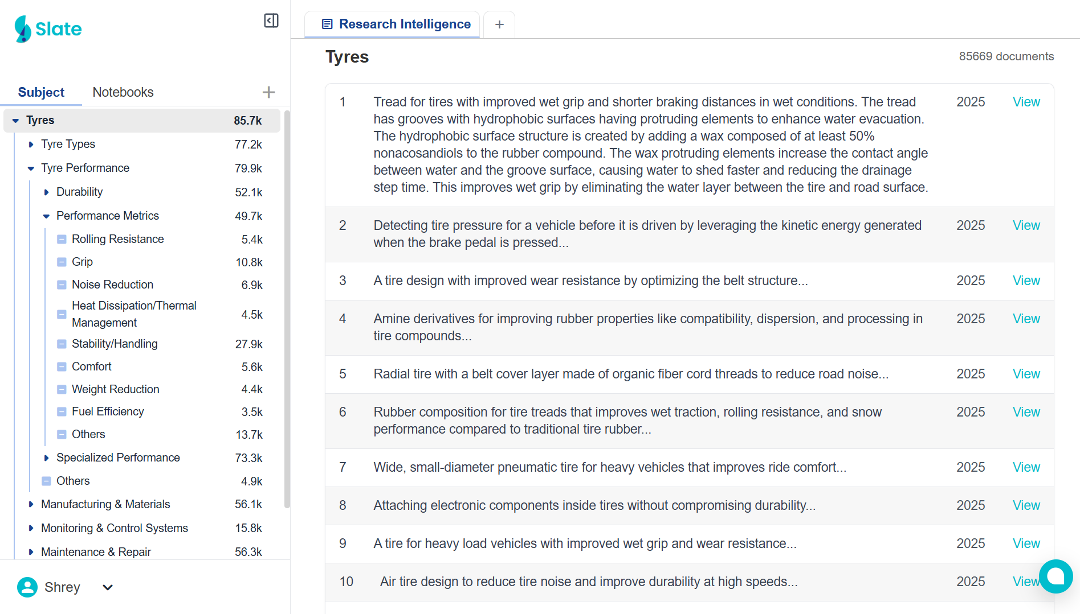The height and width of the screenshot is (614, 1080).
Task: Toggle the Rolling Resistance checkbox
Action: pyautogui.click(x=62, y=240)
